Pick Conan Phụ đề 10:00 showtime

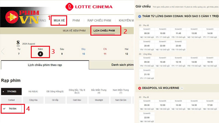[163, 33]
